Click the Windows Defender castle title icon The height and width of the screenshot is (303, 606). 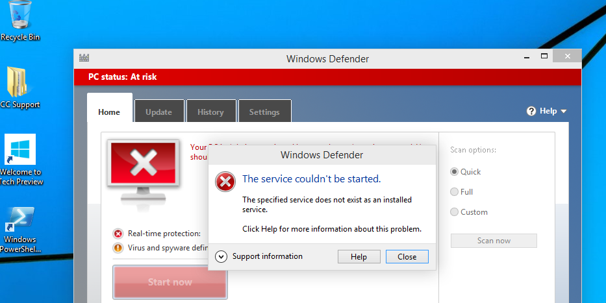pyautogui.click(x=84, y=58)
